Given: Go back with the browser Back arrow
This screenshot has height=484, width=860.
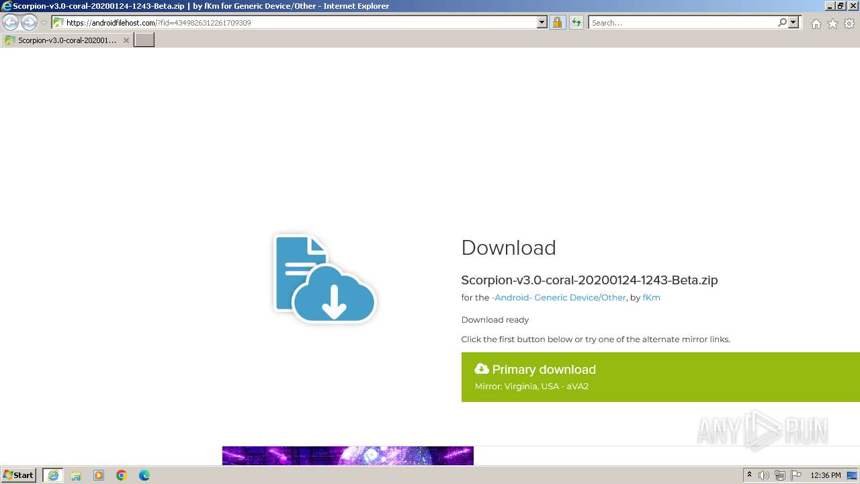Looking at the screenshot, I should [11, 23].
